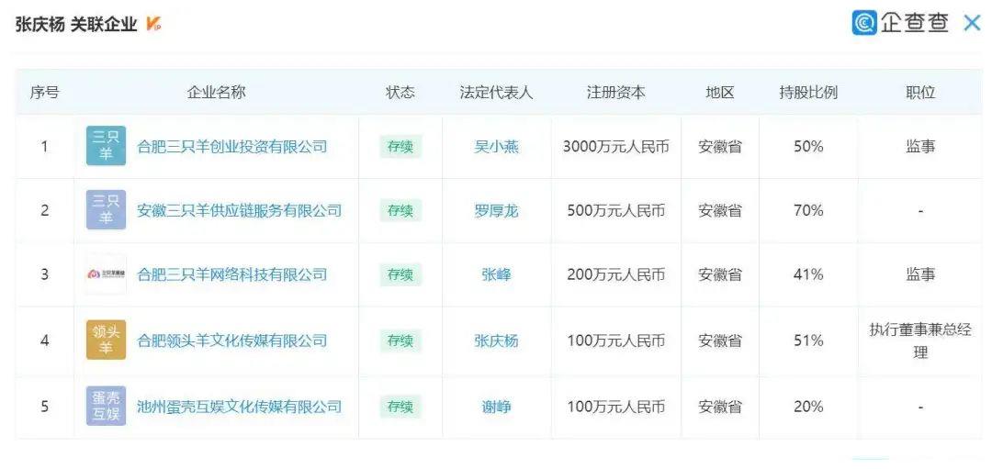Click the 地区 column header
The image size is (992, 469).
[x=720, y=93]
